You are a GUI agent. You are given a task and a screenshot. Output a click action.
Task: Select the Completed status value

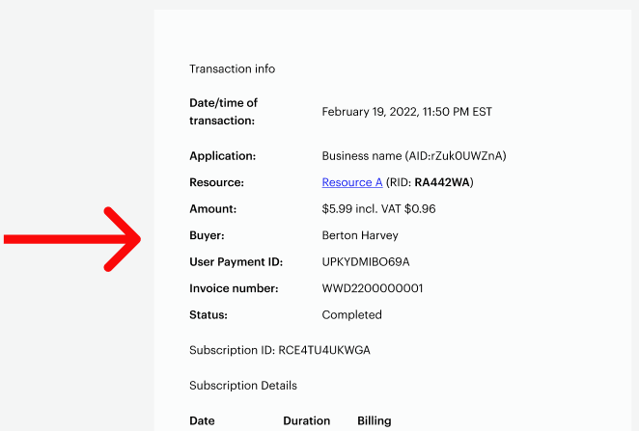[x=351, y=314]
